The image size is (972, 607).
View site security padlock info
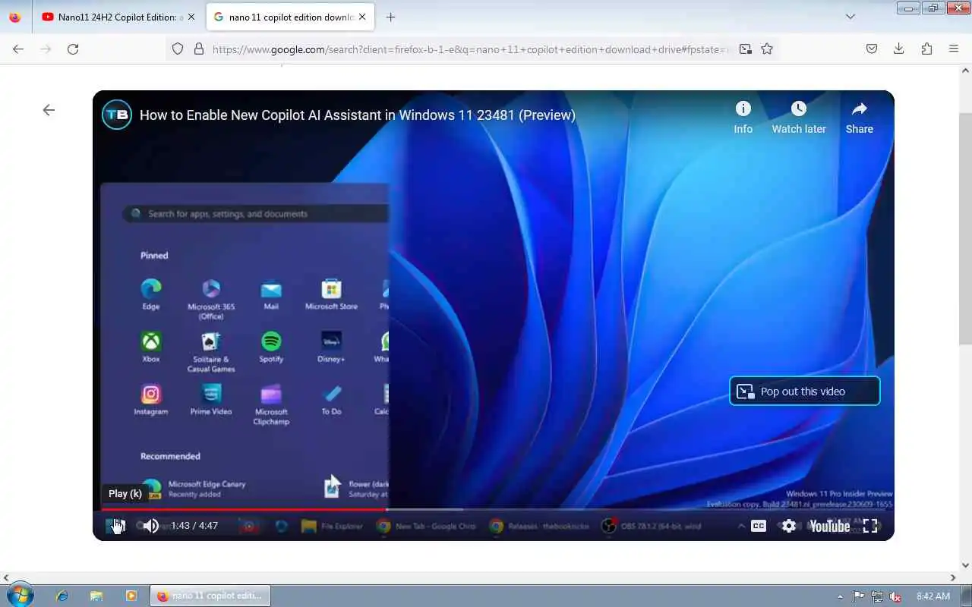click(x=199, y=49)
